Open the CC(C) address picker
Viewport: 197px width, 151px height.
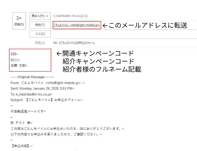point(40,34)
